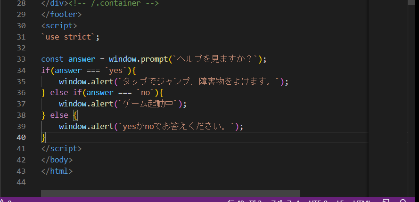The width and height of the screenshot is (419, 202).
Task: Click the `no` string on line 36
Action: pyautogui.click(x=145, y=93)
